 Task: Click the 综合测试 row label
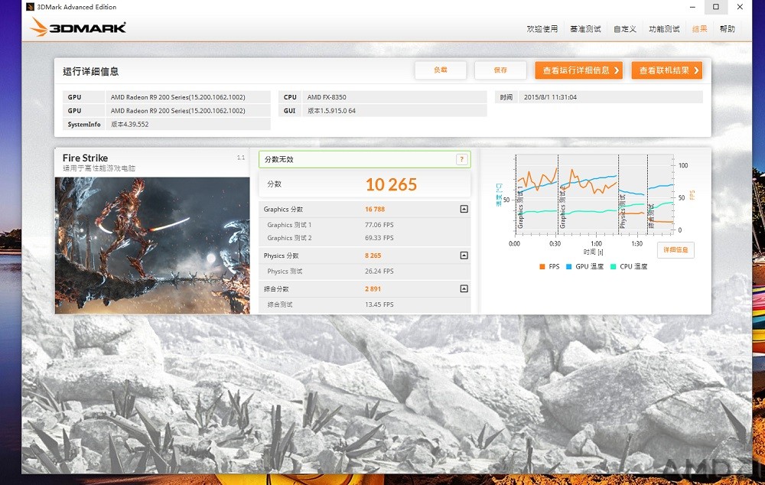[x=280, y=304]
